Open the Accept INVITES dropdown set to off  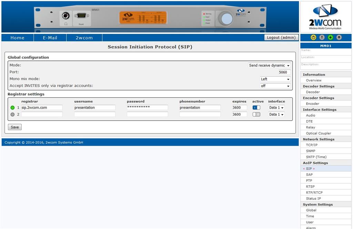click(275, 86)
